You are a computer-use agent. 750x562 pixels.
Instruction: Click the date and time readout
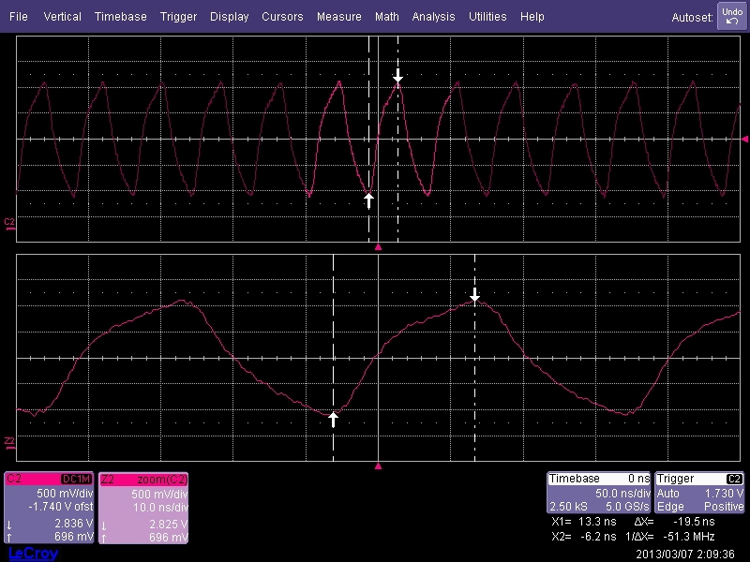click(688, 554)
